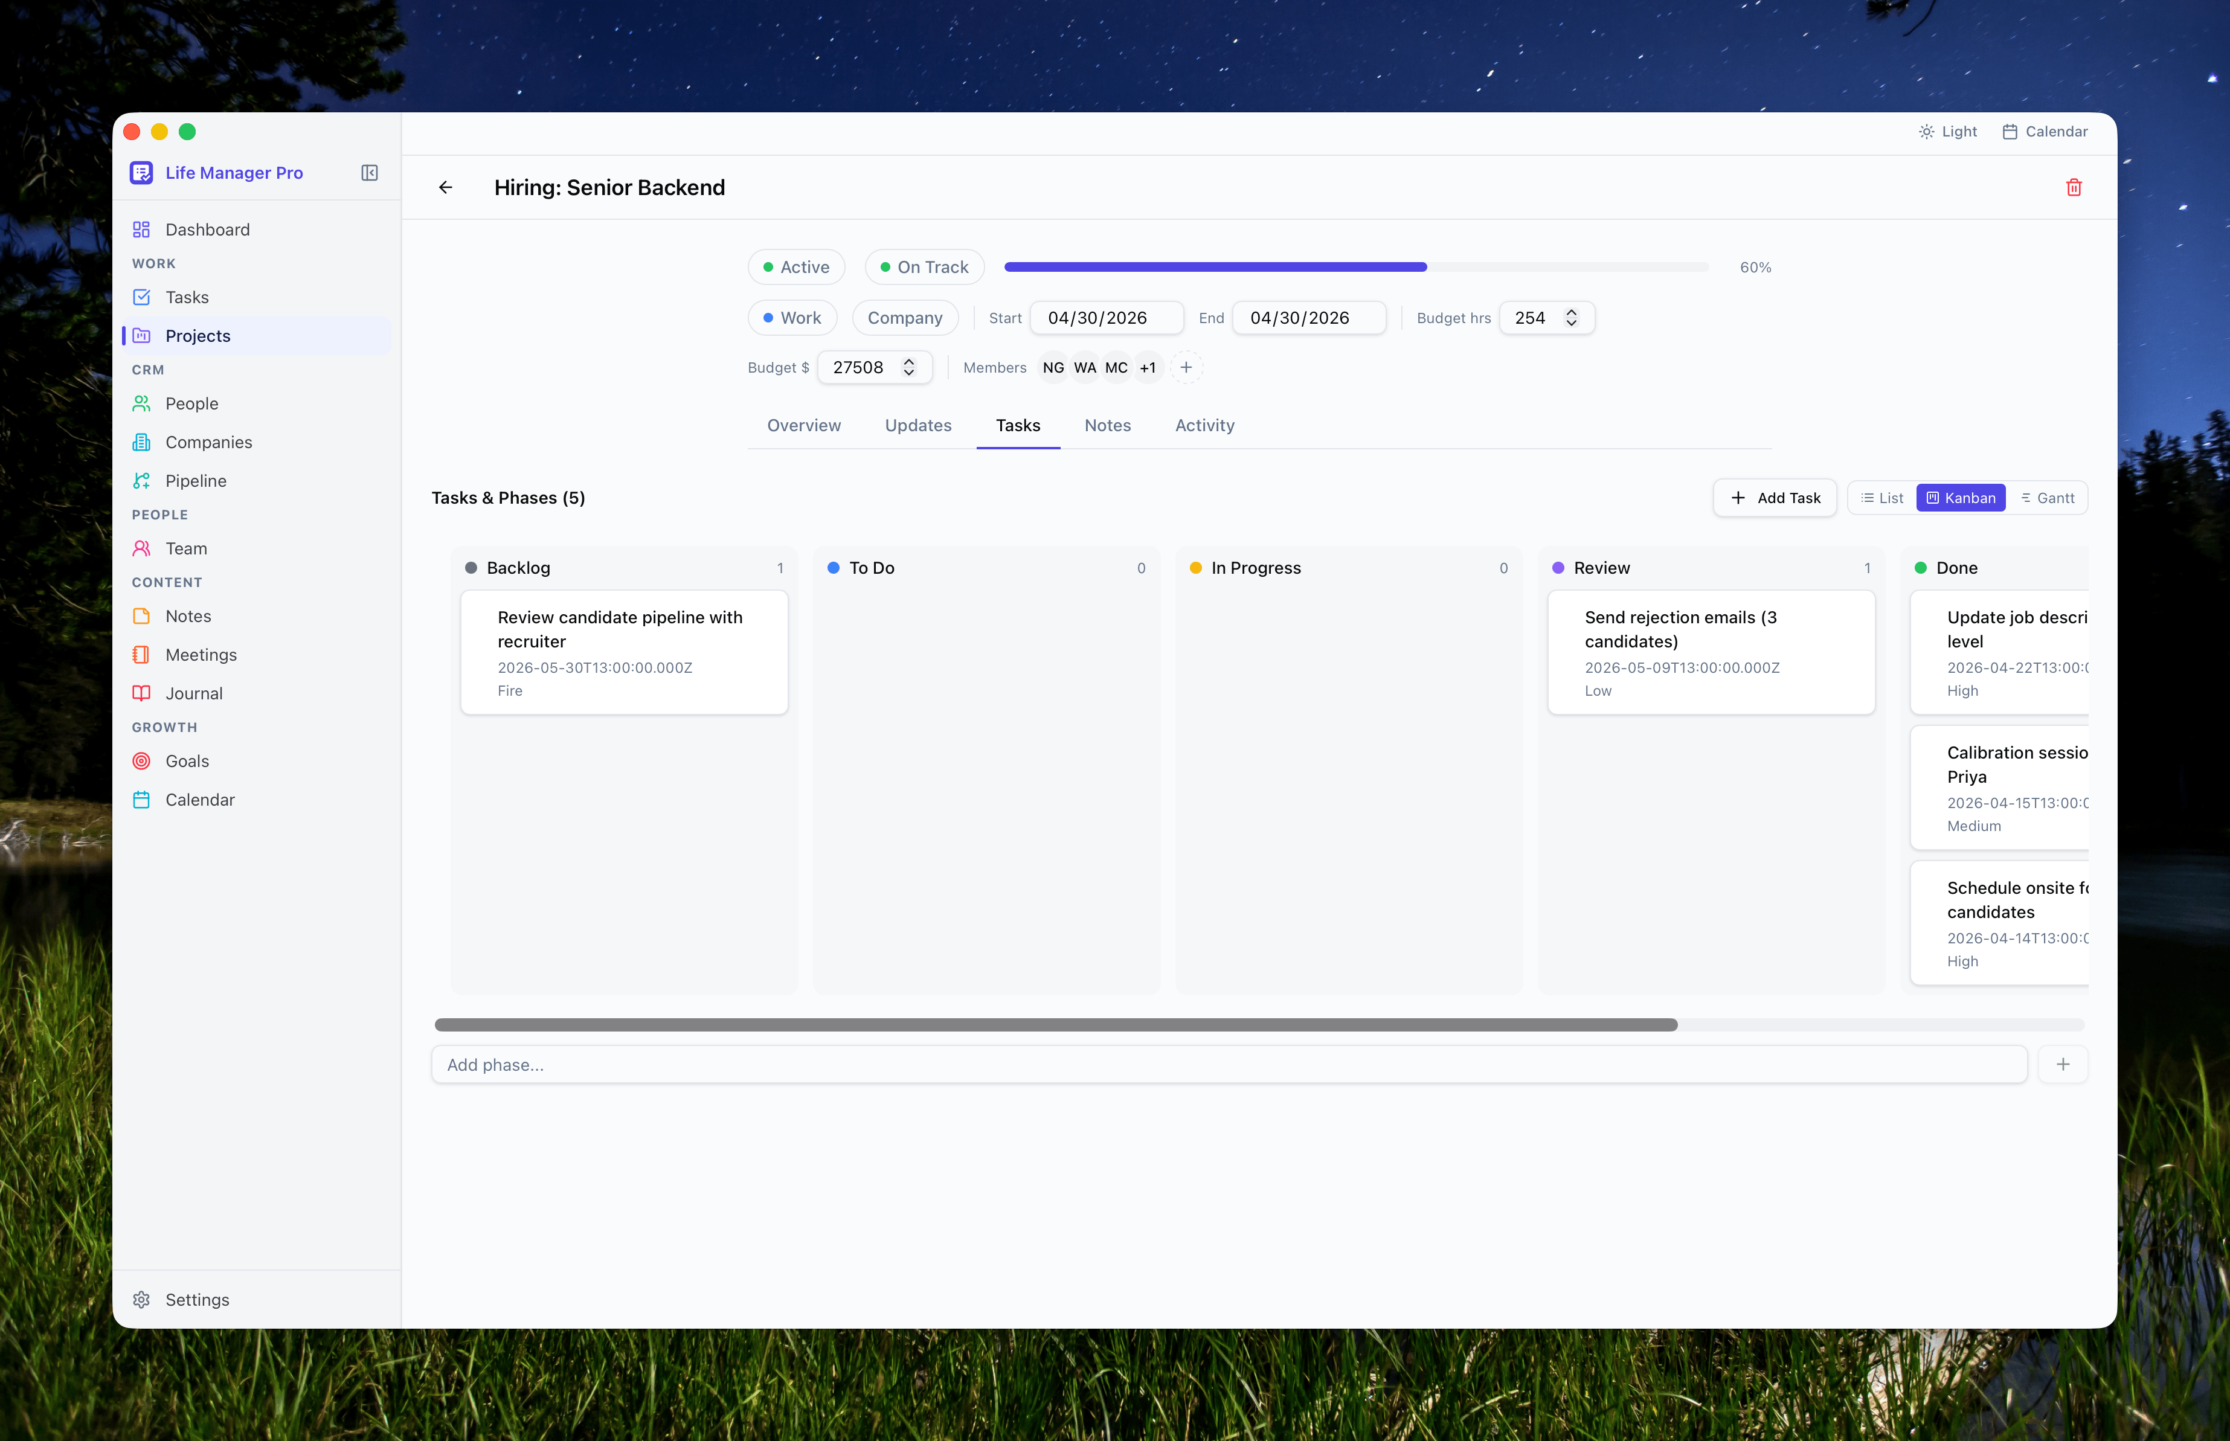Screen dimensions: 2230x1441
Task: Click the Companies building icon
Action: coord(141,443)
